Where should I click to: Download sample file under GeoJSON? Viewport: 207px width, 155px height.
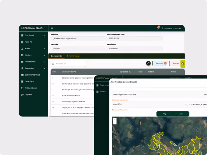(x=120, y=110)
